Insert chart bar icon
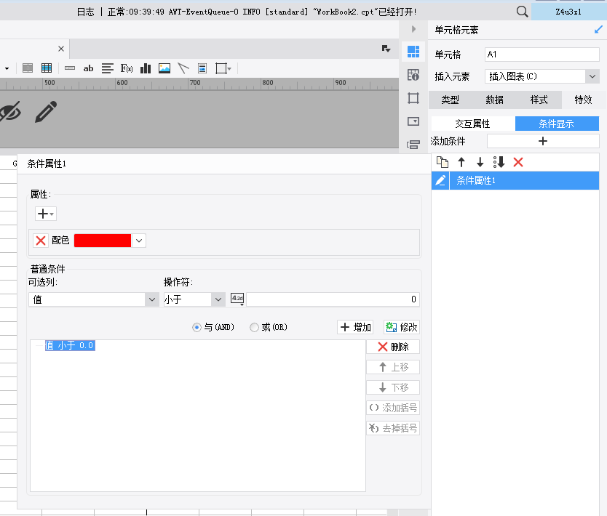Image resolution: width=607 pixels, height=516 pixels. tap(146, 68)
